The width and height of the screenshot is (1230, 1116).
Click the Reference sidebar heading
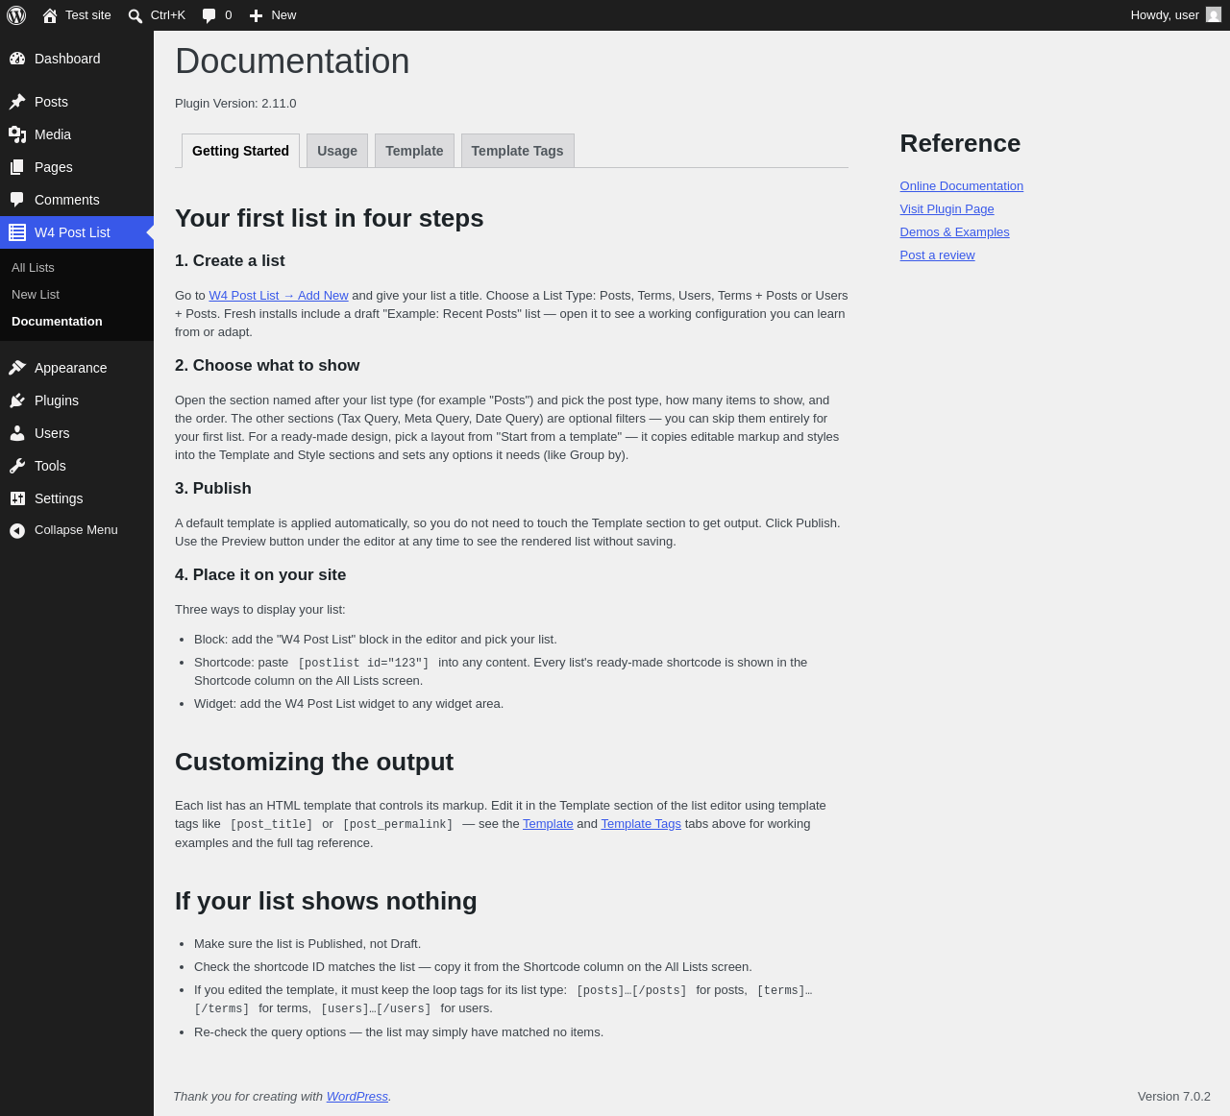tap(960, 143)
